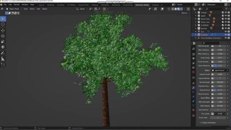This screenshot has height=130, width=231.
Task: Open the viewport Options dropdown
Action: pos(185,13)
